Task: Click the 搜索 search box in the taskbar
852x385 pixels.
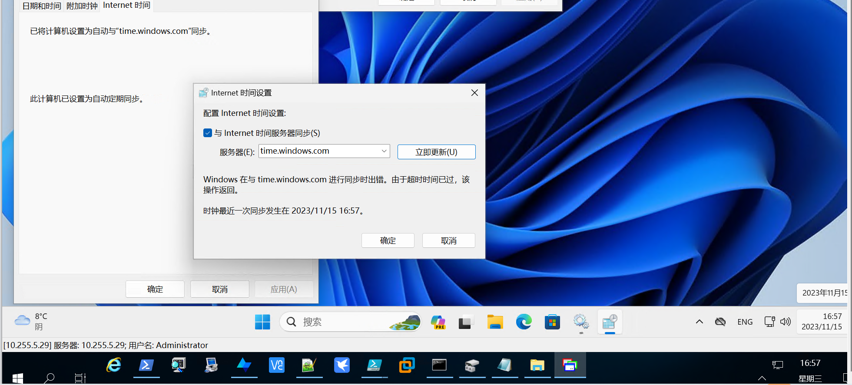Action: [351, 322]
